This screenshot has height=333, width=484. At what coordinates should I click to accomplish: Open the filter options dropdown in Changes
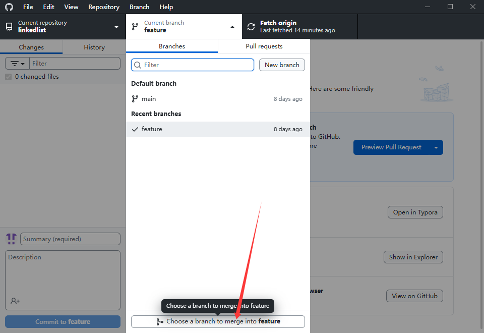pos(18,64)
